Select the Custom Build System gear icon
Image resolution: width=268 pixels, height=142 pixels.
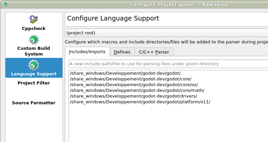33,40
